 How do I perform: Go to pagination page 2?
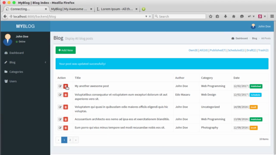(70, 140)
